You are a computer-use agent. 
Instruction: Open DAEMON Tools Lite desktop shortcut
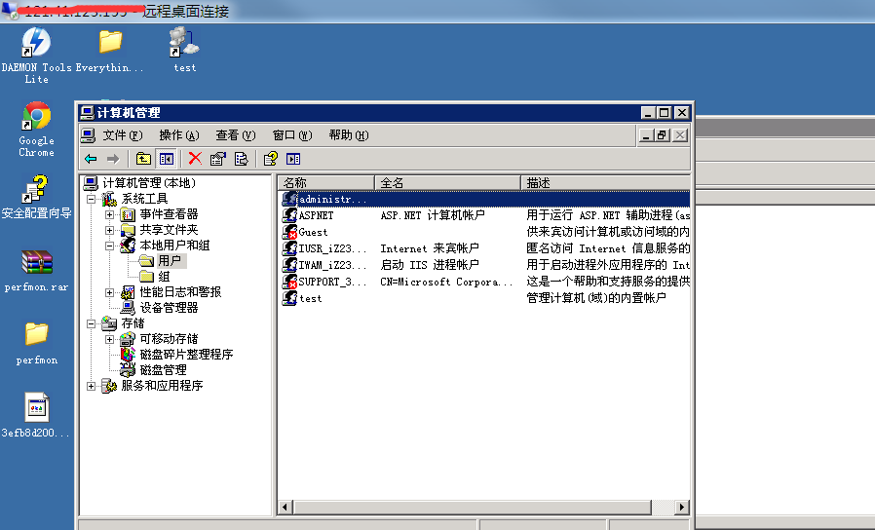point(36,43)
